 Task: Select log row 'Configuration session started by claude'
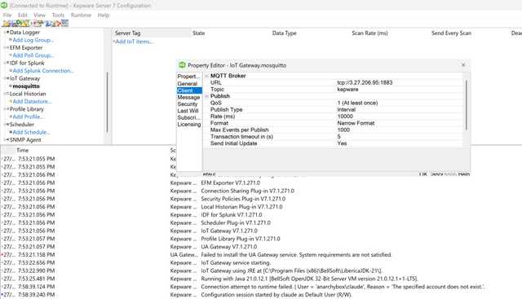(276, 295)
